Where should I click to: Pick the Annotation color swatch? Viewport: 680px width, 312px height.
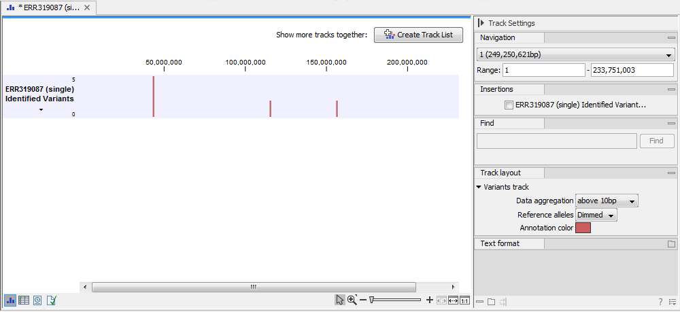pyautogui.click(x=583, y=228)
